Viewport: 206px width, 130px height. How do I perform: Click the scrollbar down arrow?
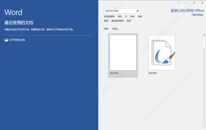tap(204, 126)
